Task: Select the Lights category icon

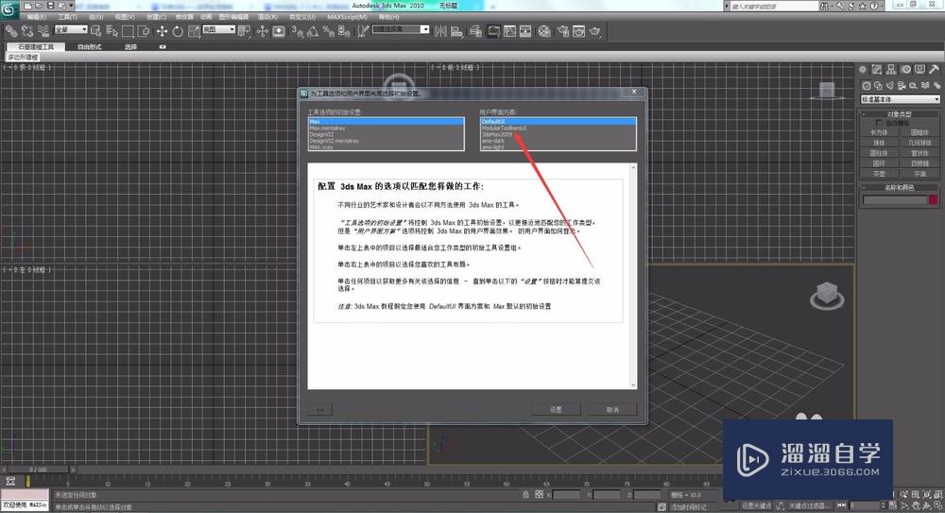Action: (x=889, y=86)
